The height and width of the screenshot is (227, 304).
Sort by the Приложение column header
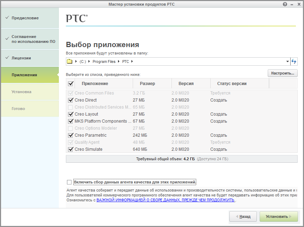point(104,84)
